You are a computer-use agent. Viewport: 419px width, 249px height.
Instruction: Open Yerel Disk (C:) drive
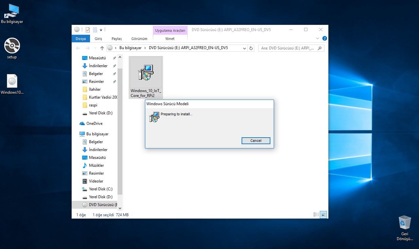click(98, 189)
